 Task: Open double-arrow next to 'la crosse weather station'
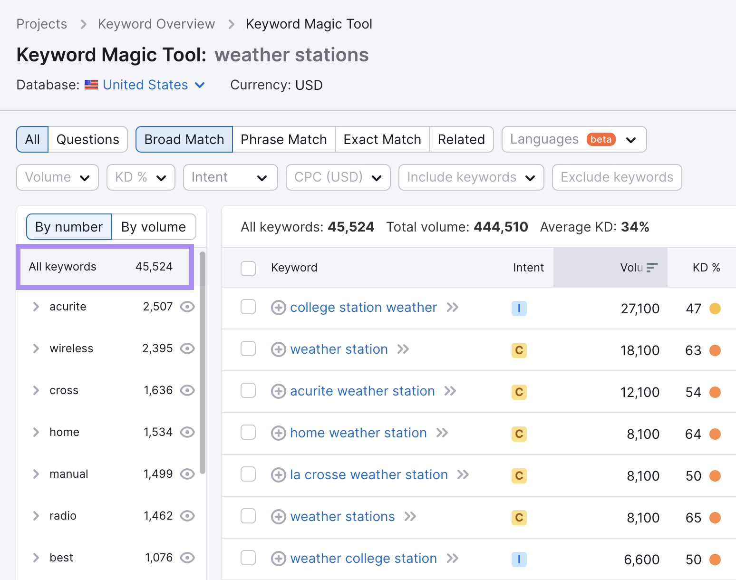pos(463,475)
